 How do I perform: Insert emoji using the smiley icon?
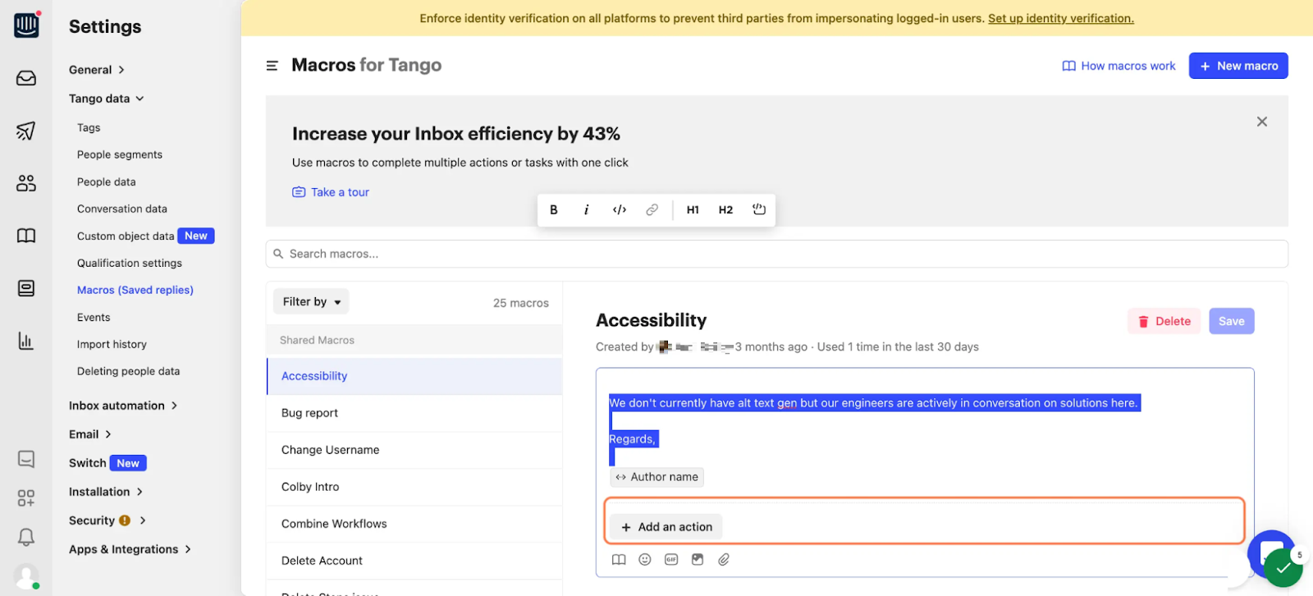pos(645,560)
